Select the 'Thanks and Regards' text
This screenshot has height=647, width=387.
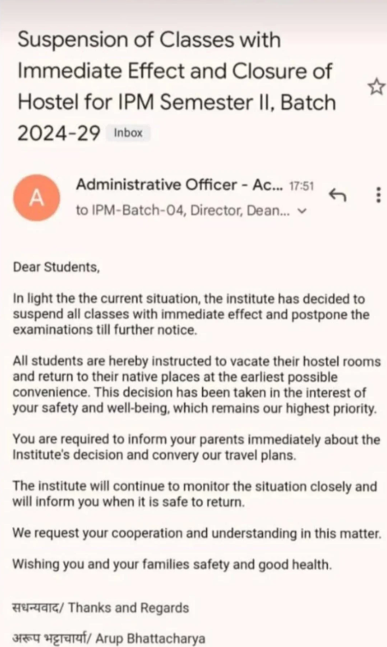coord(128,608)
